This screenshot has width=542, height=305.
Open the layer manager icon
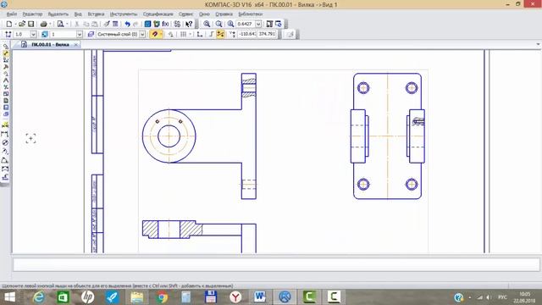tap(91, 34)
